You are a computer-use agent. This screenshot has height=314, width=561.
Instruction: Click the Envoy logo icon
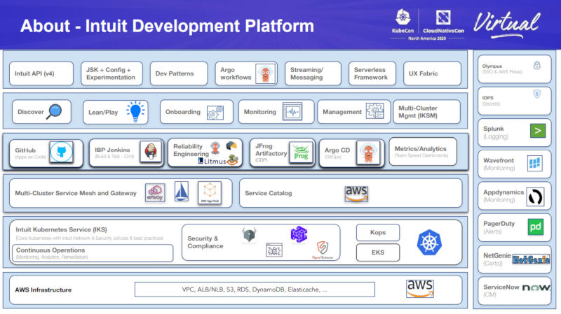[155, 193]
